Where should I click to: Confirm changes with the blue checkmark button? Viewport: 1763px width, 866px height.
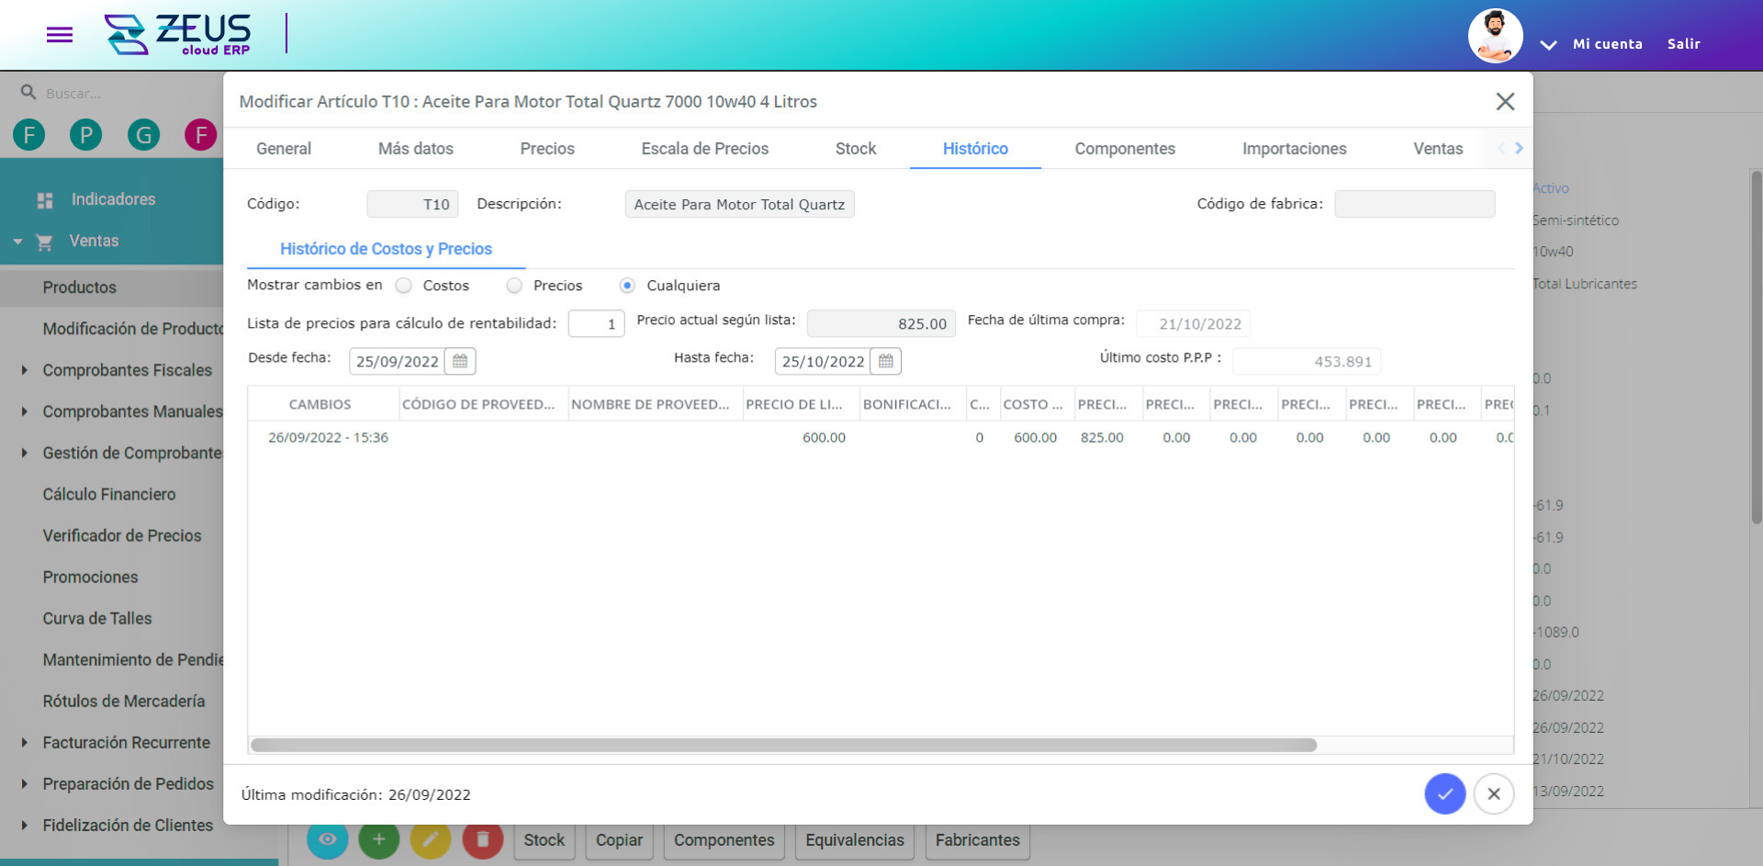point(1444,793)
